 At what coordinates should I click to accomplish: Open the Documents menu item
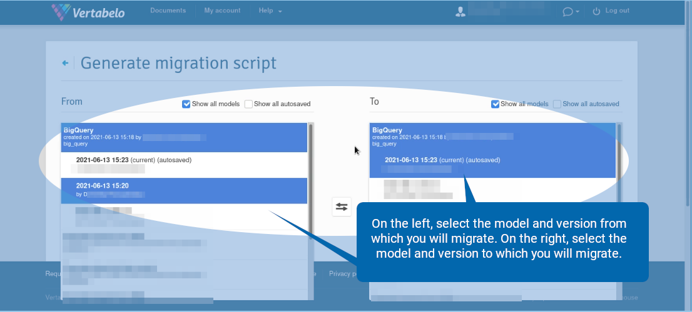point(168,11)
